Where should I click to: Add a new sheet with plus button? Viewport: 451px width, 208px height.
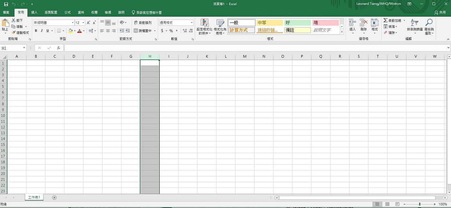[x=54, y=197]
